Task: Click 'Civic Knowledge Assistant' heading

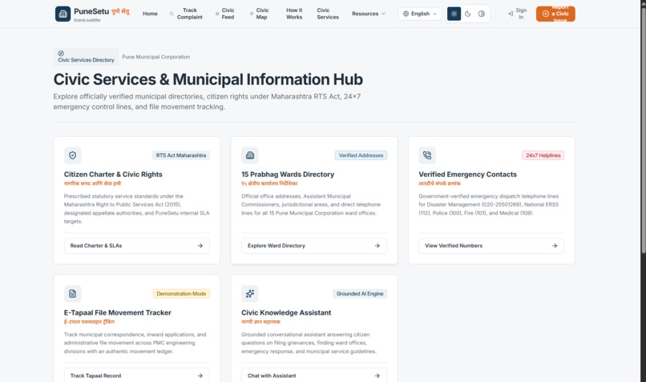Action: pos(286,312)
